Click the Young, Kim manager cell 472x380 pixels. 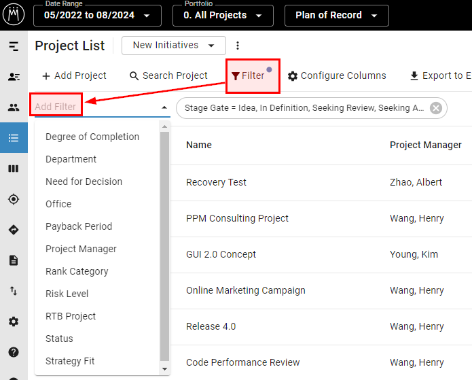tap(414, 254)
